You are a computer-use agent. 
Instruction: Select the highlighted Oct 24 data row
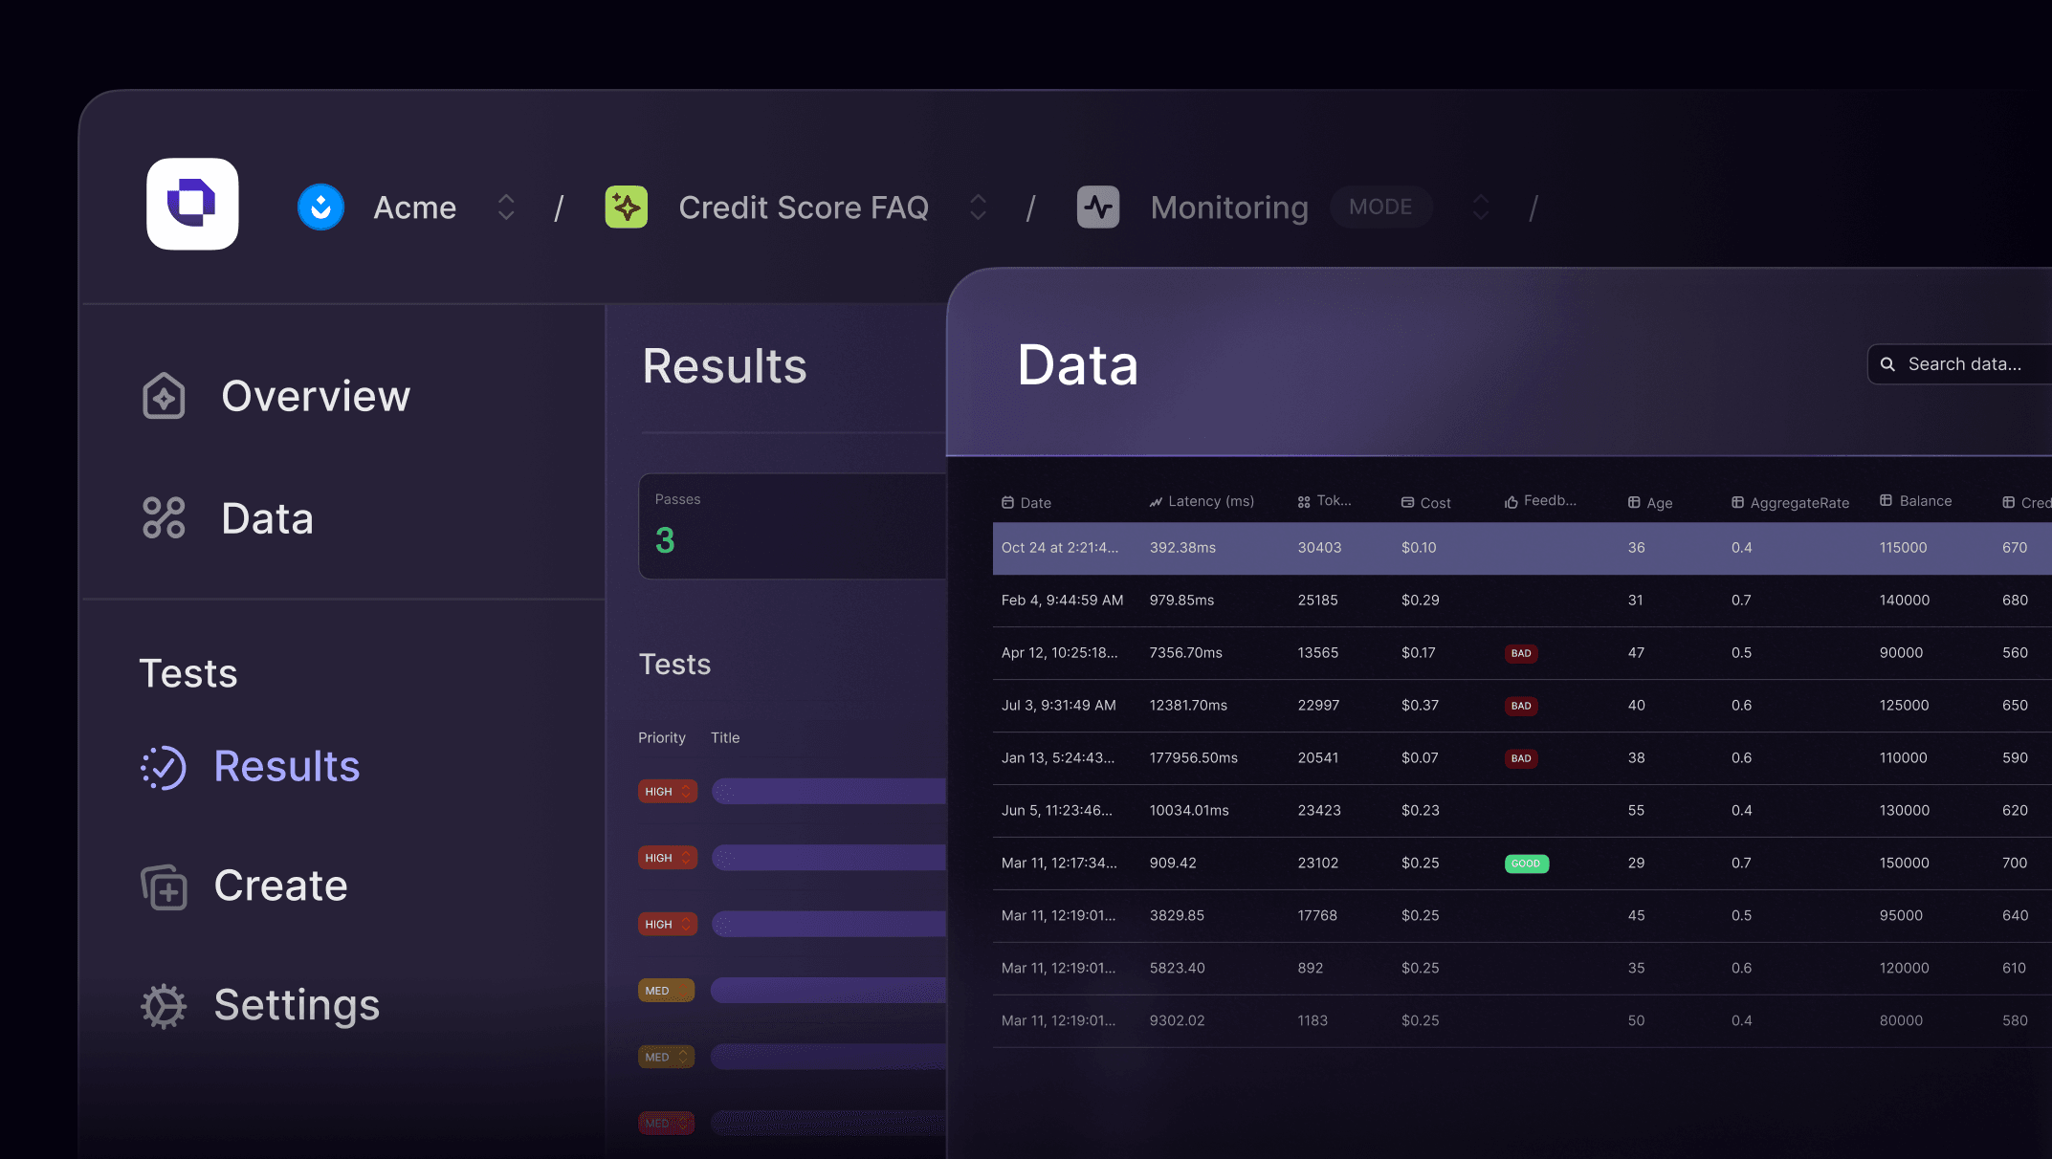1387,548
